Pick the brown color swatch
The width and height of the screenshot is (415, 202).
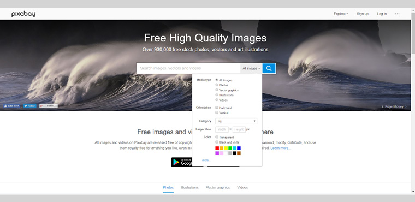239,153
